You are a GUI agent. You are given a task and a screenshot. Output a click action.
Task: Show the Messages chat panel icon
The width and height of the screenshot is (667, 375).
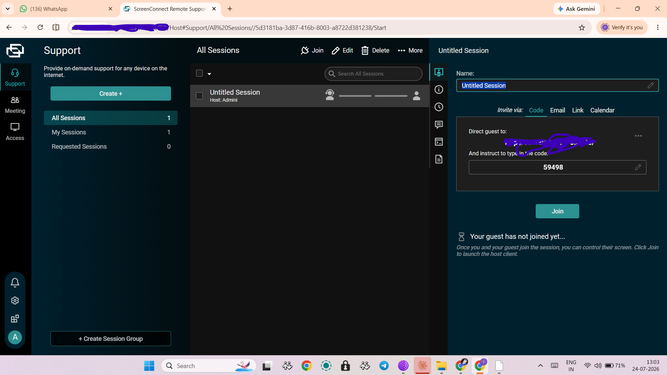pyautogui.click(x=439, y=124)
